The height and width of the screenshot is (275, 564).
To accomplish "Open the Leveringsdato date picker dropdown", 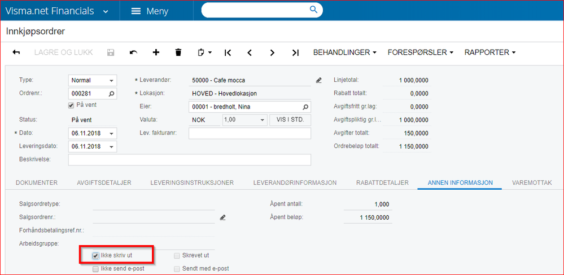I will click(111, 147).
